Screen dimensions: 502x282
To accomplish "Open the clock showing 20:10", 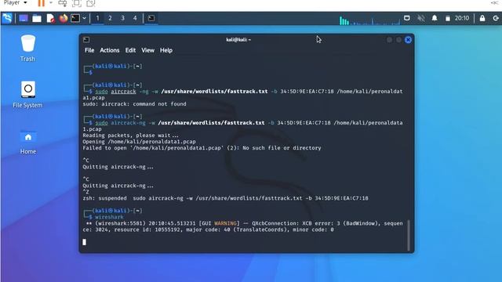I will [x=462, y=18].
